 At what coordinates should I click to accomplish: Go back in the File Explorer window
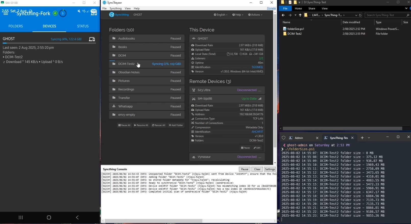283,15
